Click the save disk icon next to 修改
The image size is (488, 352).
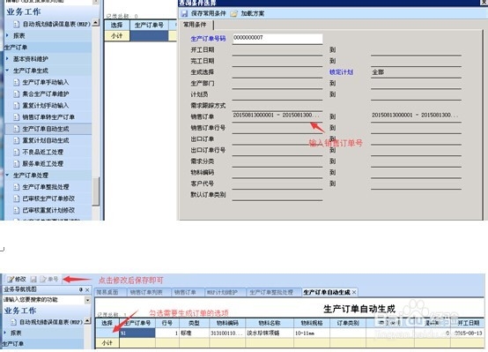[33, 279]
